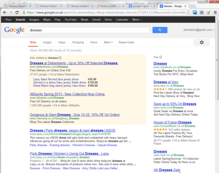The image size is (219, 173).
Task: Click the browser back arrow
Action: [x=4, y=12]
